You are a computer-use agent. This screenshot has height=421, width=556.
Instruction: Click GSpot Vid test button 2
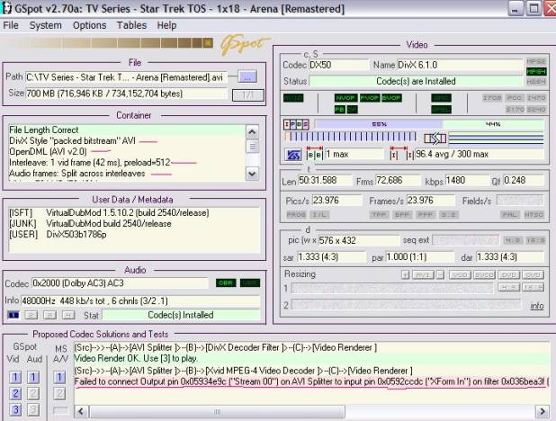(x=15, y=393)
